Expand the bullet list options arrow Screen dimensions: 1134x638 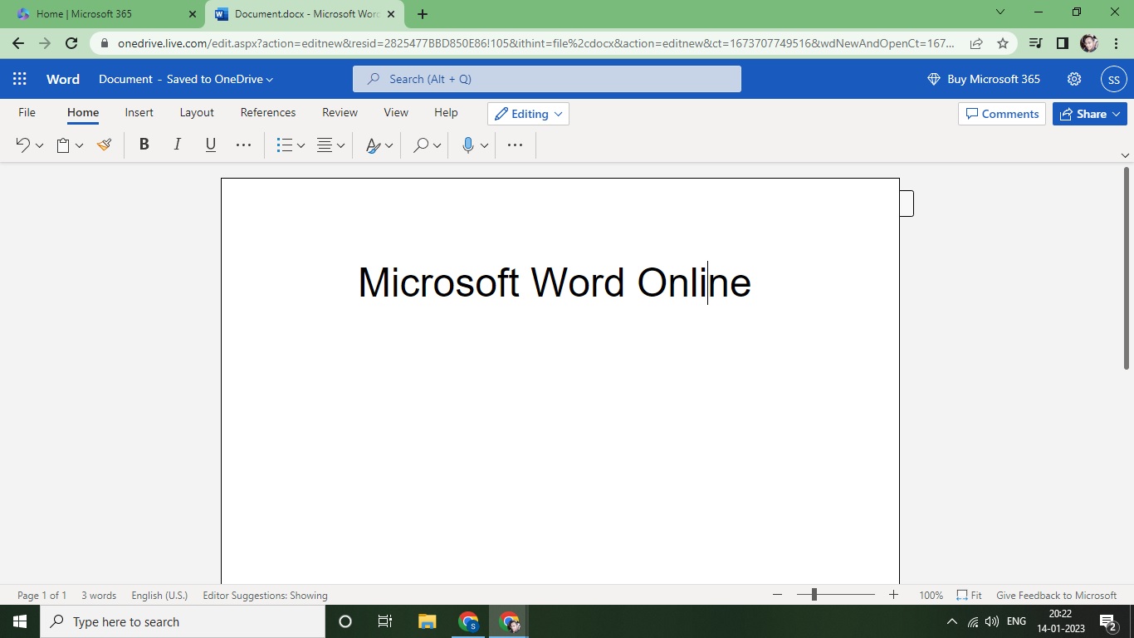[301, 146]
